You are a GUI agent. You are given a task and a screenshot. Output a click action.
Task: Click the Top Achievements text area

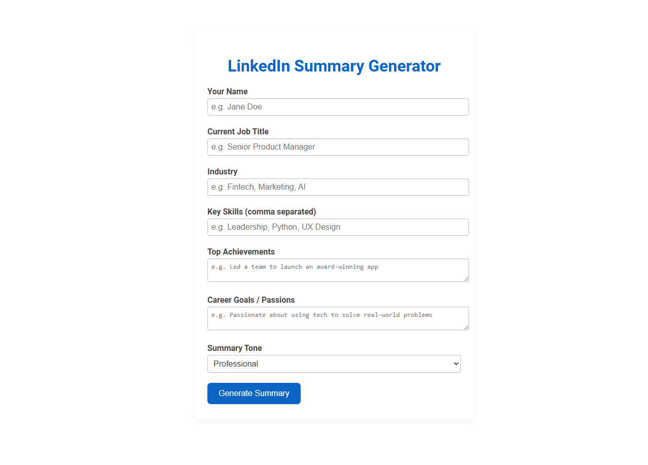(338, 269)
